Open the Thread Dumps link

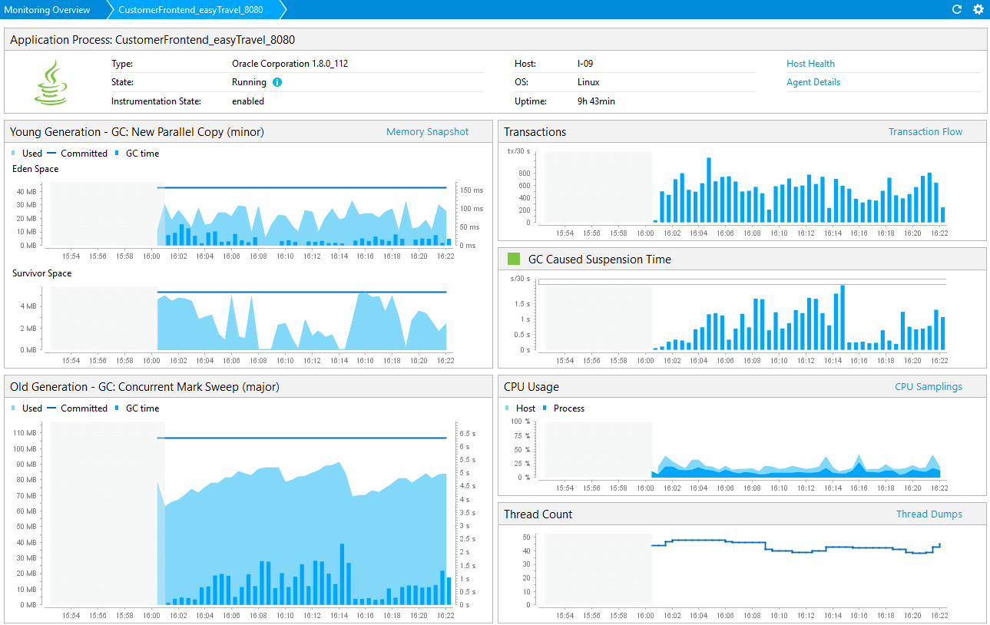click(x=929, y=514)
